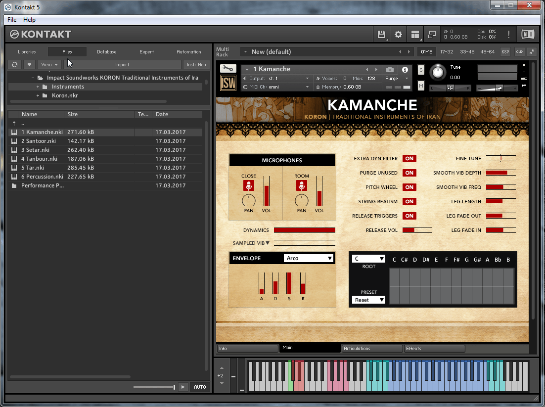Open the View dropdown in browser
This screenshot has height=407, width=545.
pos(49,65)
